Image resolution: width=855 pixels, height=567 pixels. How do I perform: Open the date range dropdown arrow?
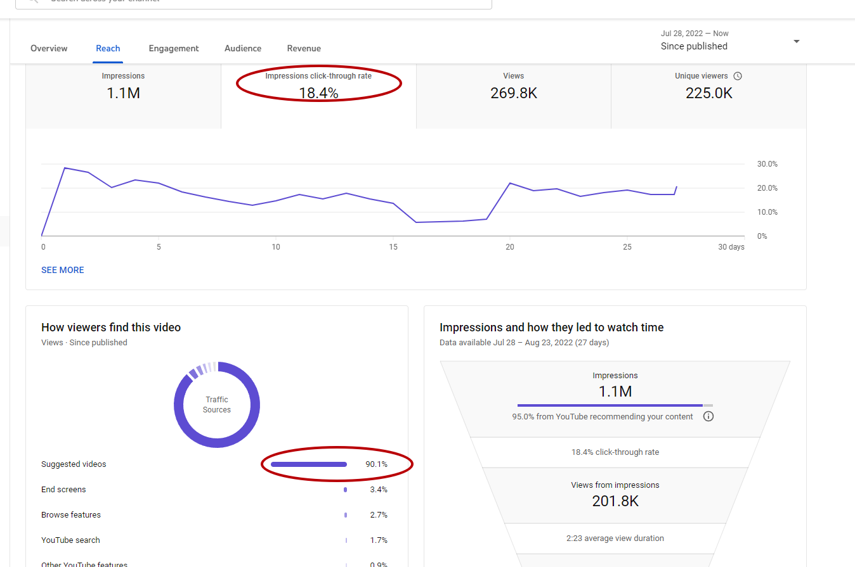[x=797, y=41]
